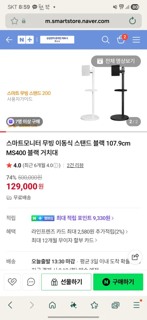Tap the search magnifier icon in store header

tap(105, 40)
